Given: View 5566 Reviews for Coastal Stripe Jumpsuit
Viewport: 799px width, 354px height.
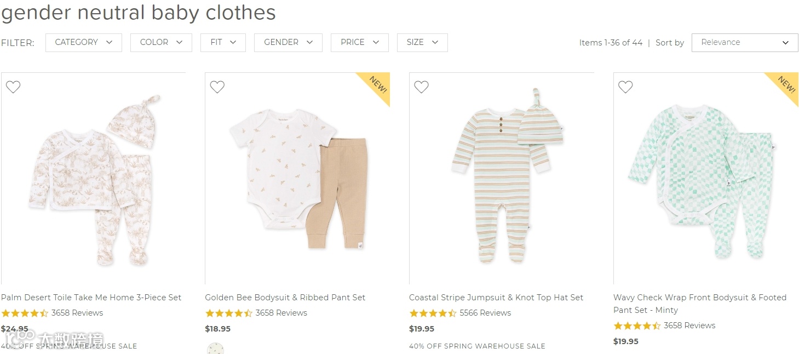Looking at the screenshot, I should click(x=485, y=313).
